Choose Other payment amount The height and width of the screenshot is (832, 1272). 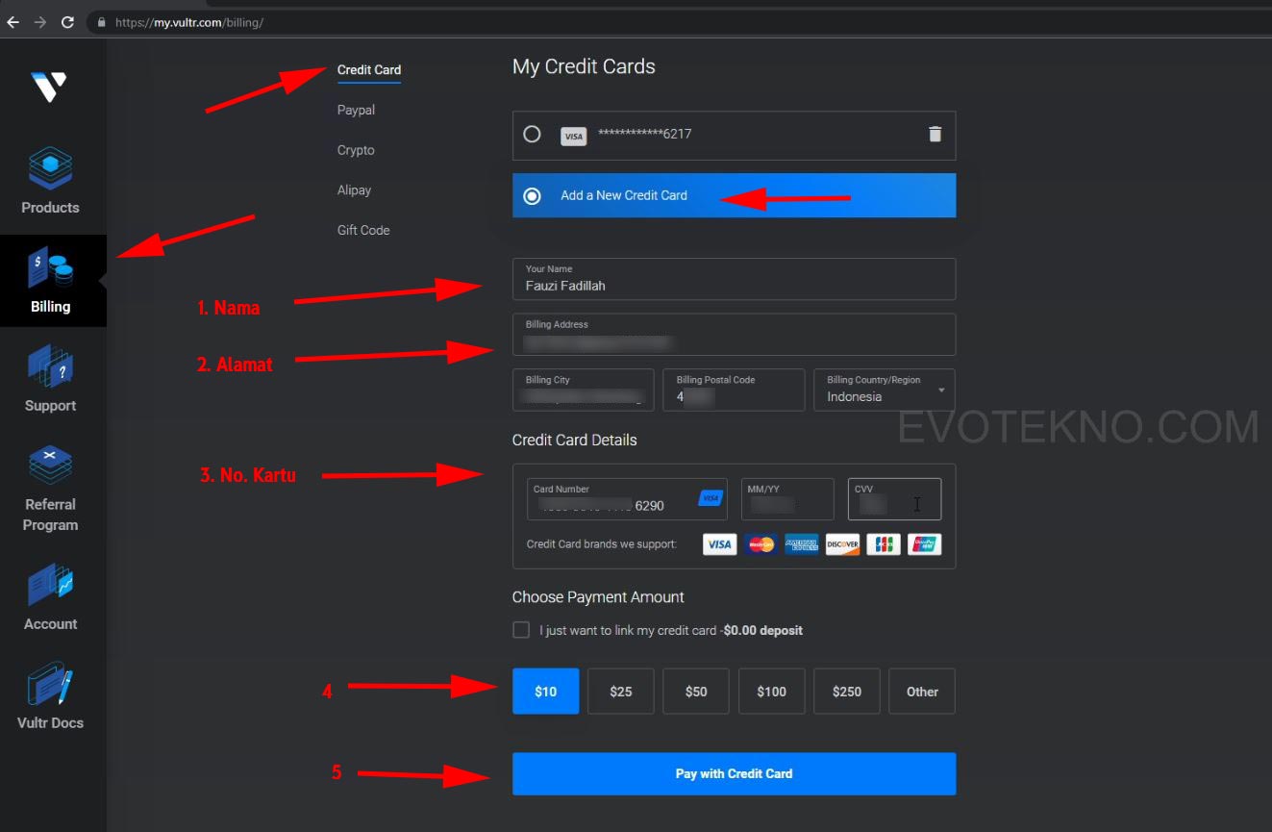coord(921,692)
